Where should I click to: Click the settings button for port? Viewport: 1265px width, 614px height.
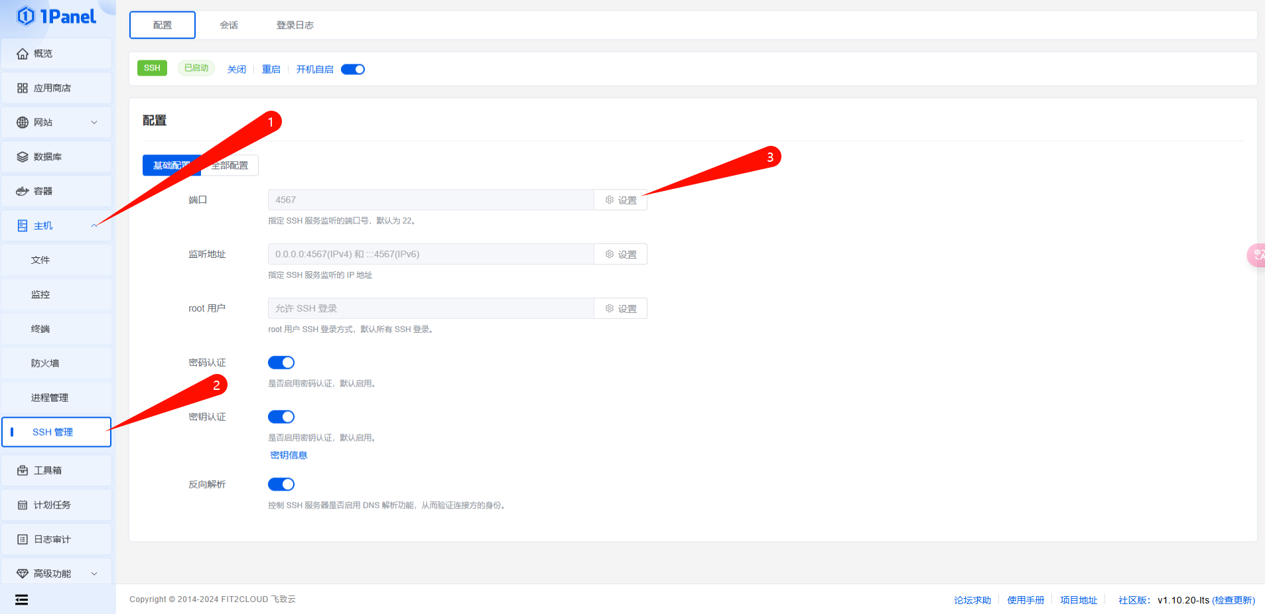[621, 200]
